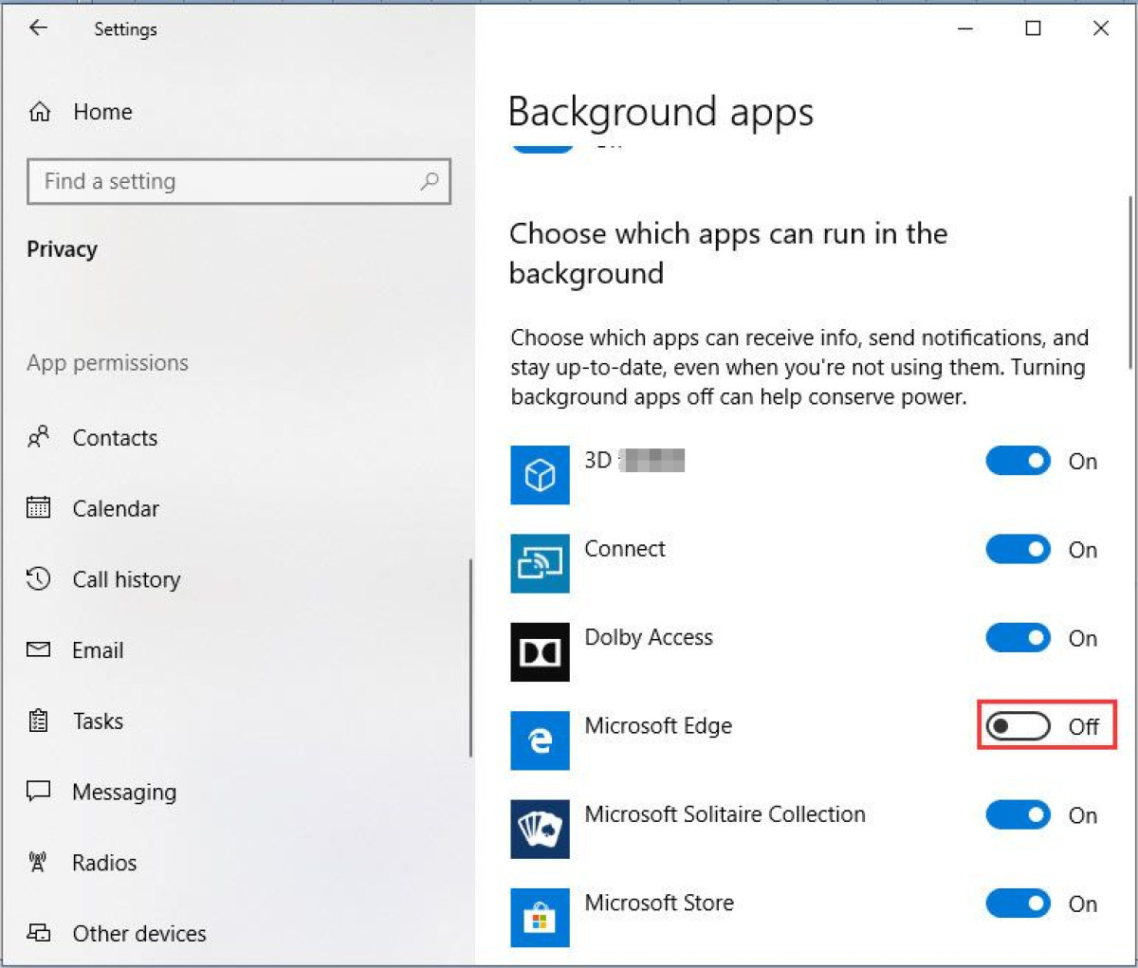Image resolution: width=1138 pixels, height=968 pixels.
Task: Select the Dolby Access app icon
Action: pyautogui.click(x=540, y=651)
